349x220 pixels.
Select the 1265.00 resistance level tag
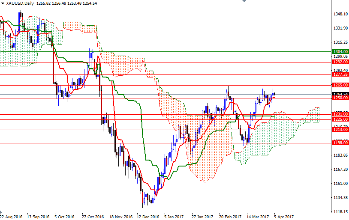[x=340, y=85]
